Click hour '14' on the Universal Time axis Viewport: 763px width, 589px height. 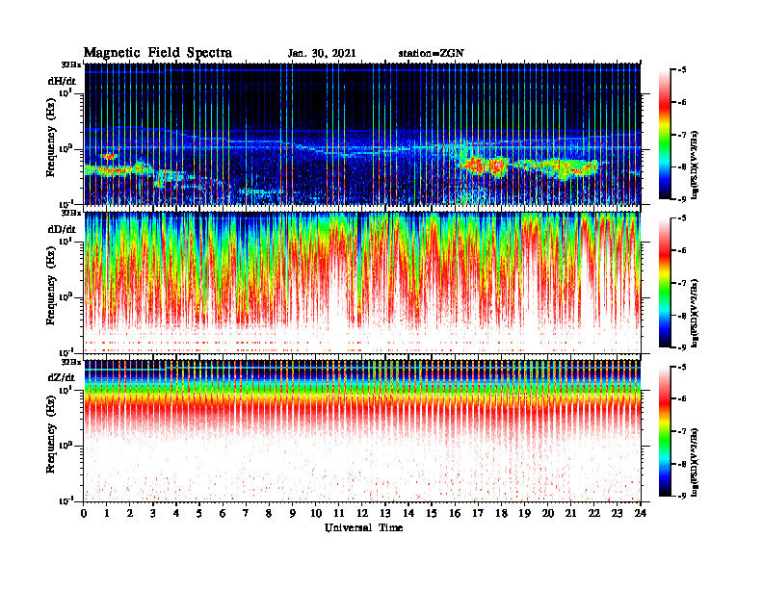(408, 513)
